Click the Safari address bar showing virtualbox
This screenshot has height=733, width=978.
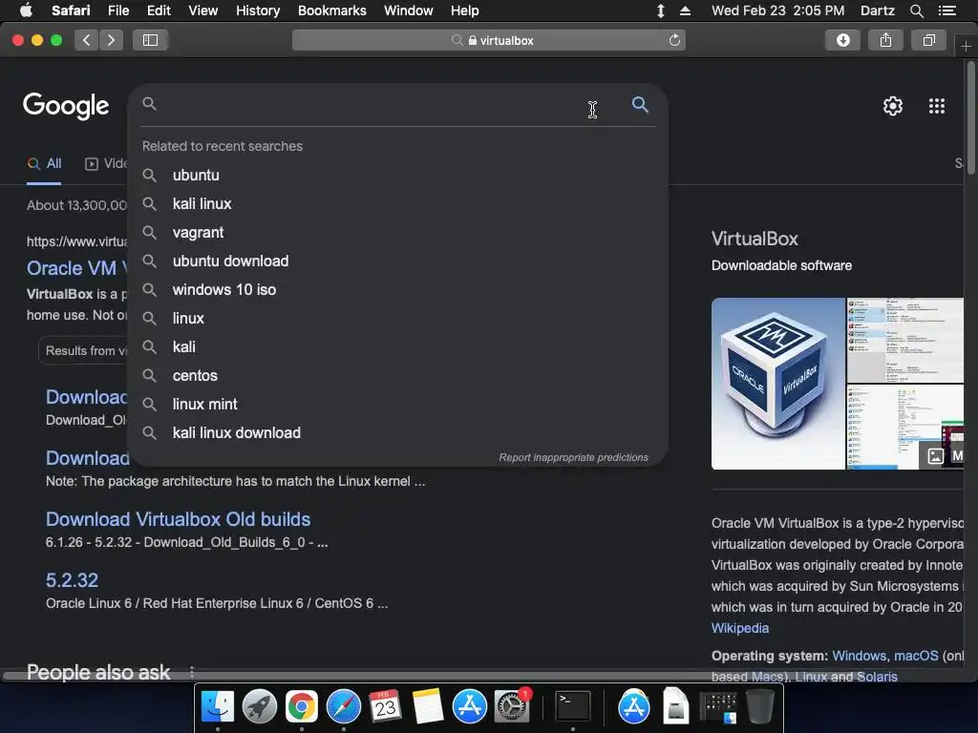tap(488, 40)
